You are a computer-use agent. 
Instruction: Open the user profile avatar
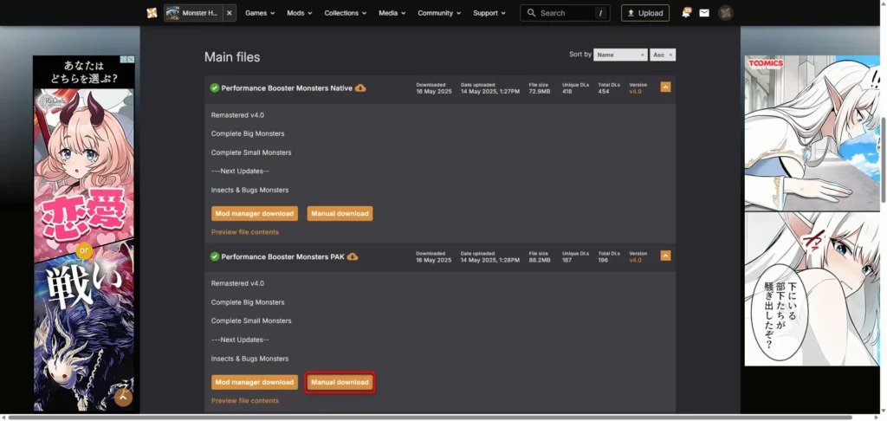click(x=726, y=13)
